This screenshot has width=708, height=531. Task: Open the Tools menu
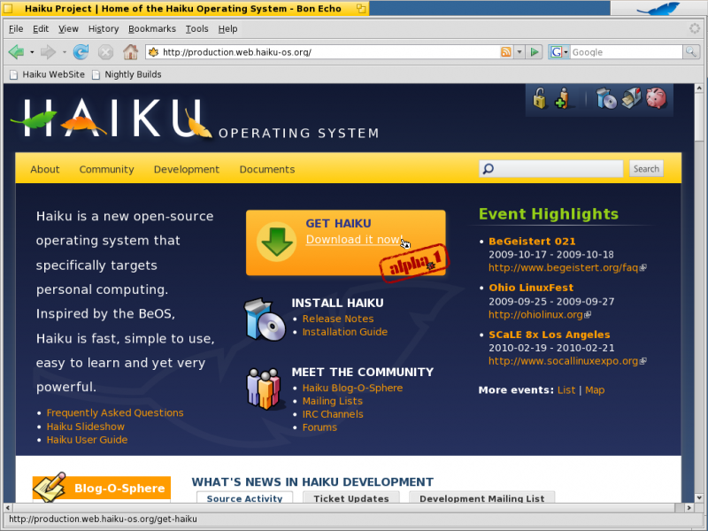(x=196, y=29)
